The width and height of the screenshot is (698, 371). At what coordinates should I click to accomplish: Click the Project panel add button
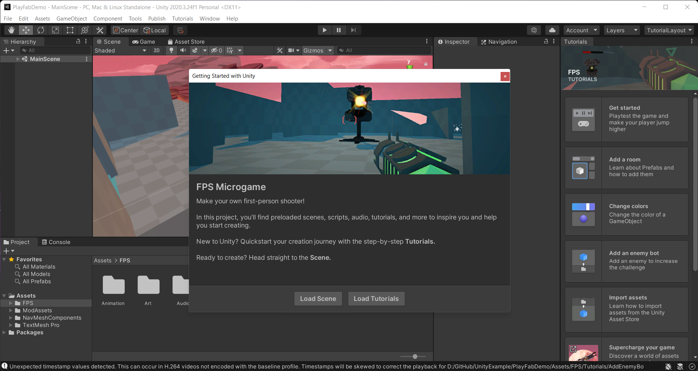(8, 251)
